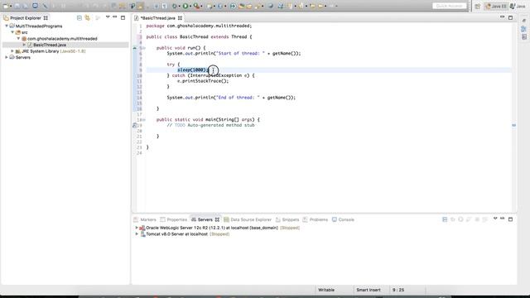Open the Properties tab
This screenshot has width=530, height=298.
[x=174, y=219]
